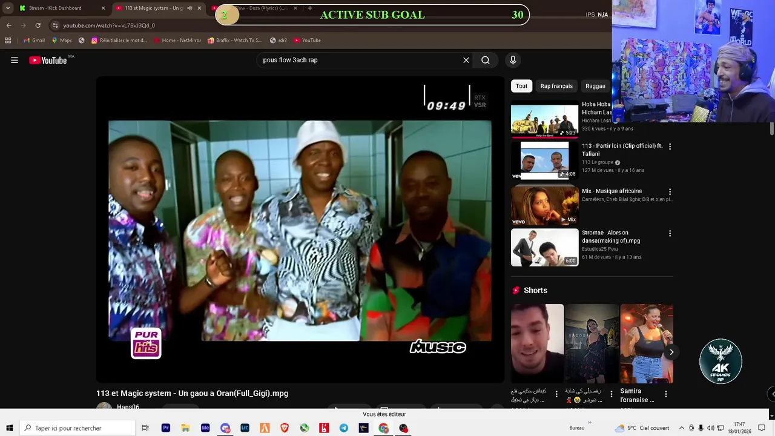The width and height of the screenshot is (775, 436).
Task: Open the Maps bookmark
Action: point(62,41)
